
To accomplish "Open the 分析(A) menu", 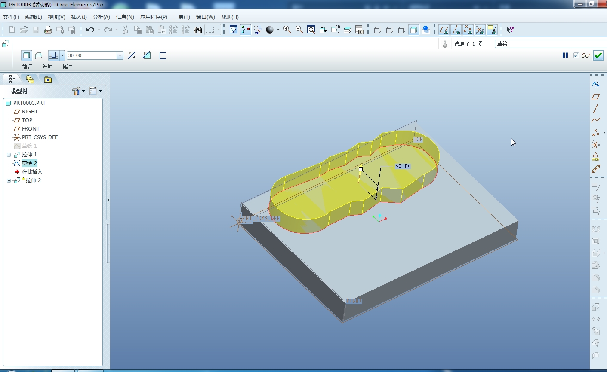I will pyautogui.click(x=101, y=17).
